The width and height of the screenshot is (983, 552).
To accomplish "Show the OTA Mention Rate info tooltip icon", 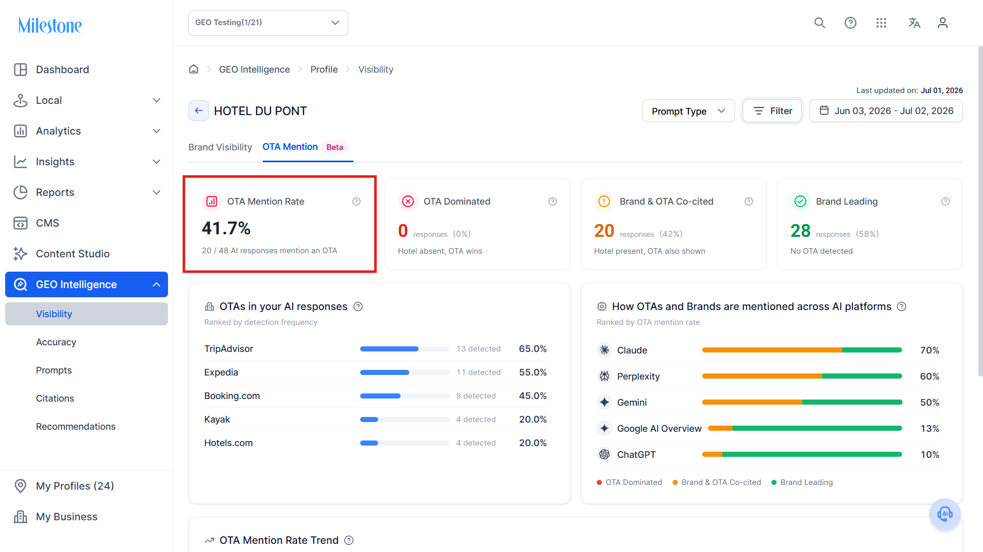I will [x=357, y=202].
